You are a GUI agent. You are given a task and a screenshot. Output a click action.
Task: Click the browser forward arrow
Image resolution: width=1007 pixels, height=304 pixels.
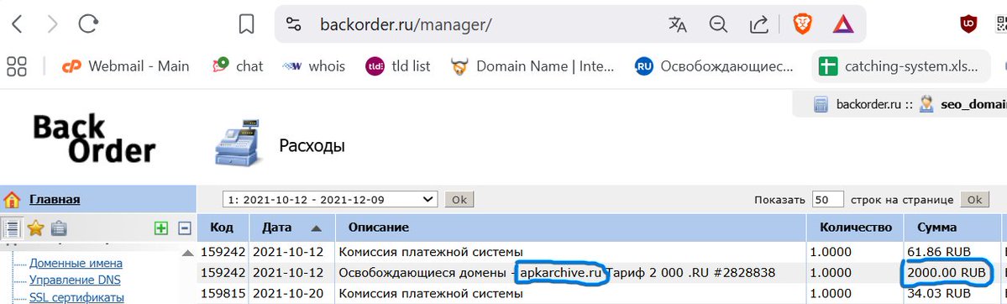(52, 24)
